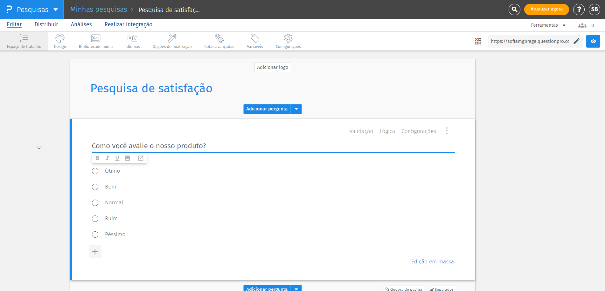Open the SB user profile avatar
Screen dimensions: 605x291
pos(594,9)
